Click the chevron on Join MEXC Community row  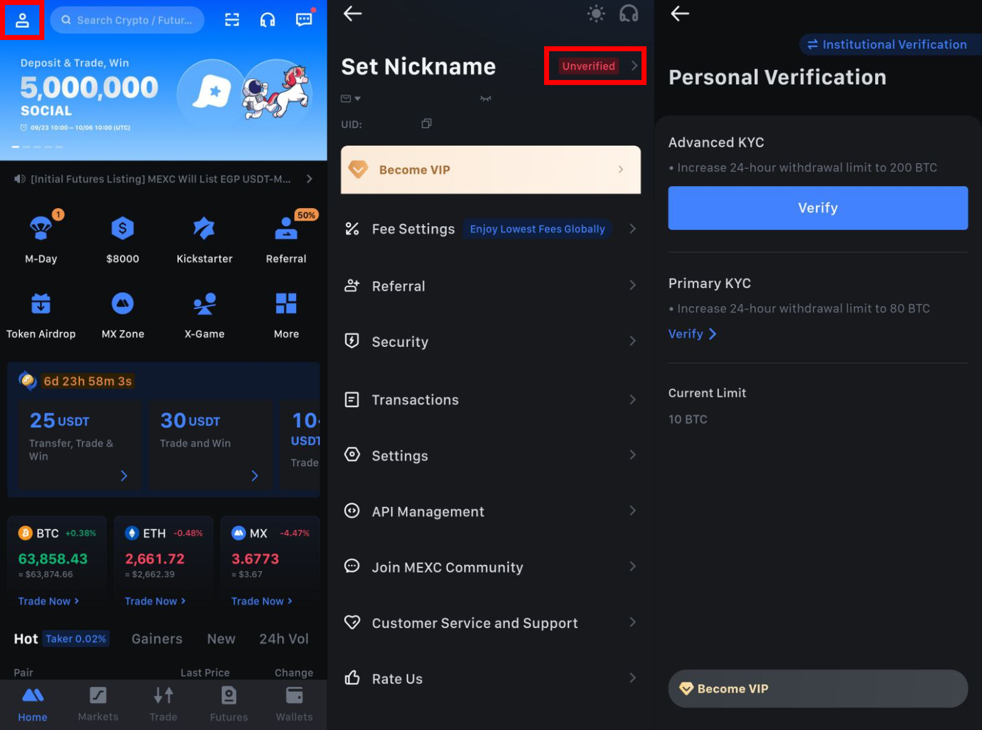[x=632, y=566]
